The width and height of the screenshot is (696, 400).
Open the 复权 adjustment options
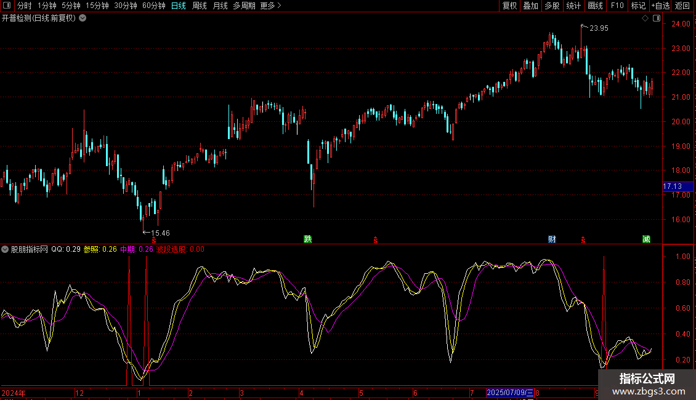pyautogui.click(x=509, y=6)
